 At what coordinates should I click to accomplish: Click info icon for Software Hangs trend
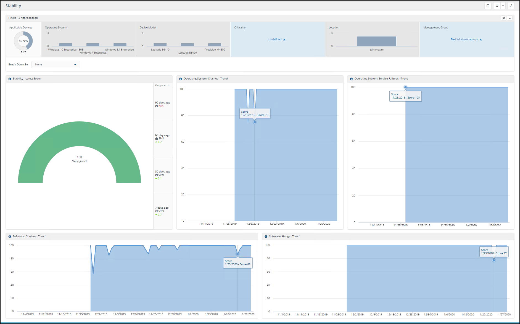(x=266, y=237)
